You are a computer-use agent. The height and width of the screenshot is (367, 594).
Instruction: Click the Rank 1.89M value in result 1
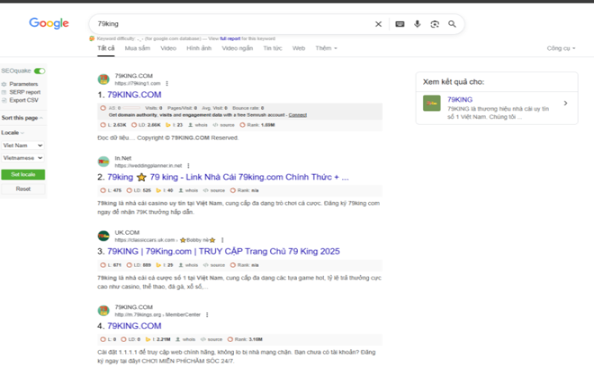[257, 125]
